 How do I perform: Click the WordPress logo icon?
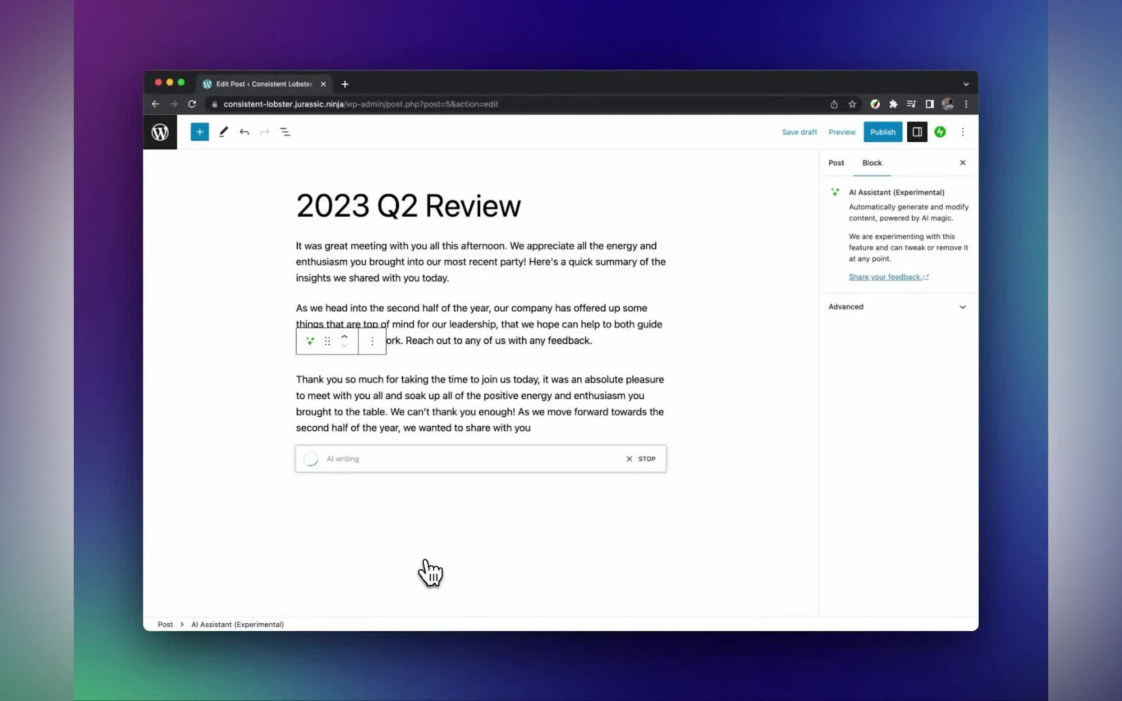(160, 132)
